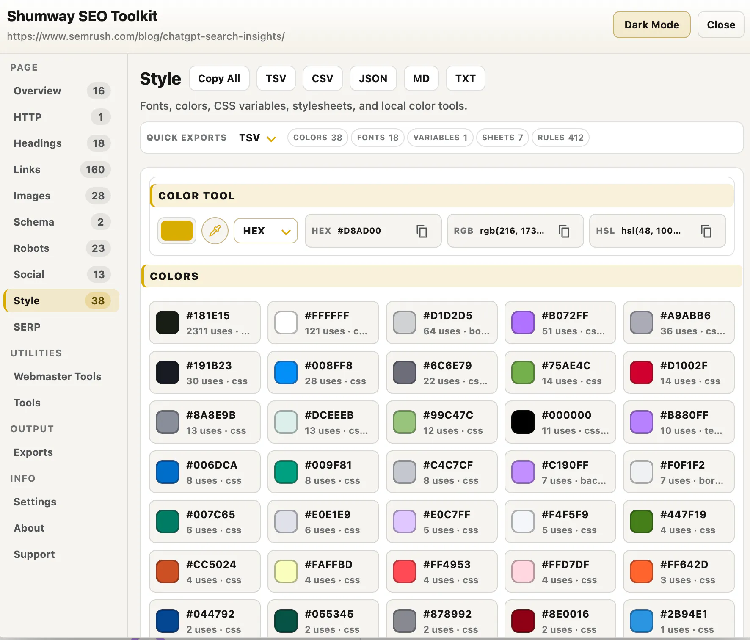
Task: Open the Images section
Action: pos(61,196)
